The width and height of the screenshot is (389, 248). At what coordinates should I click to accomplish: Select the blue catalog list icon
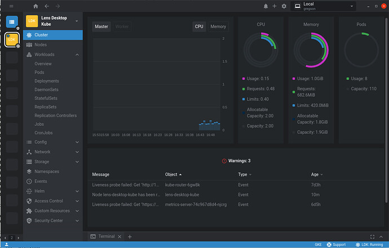click(12, 21)
